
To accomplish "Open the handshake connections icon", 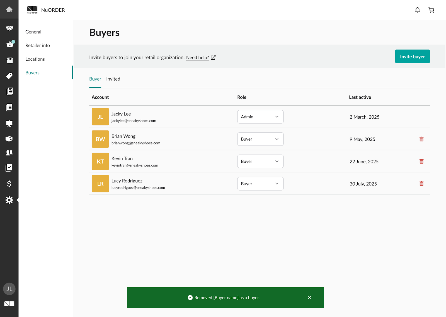I will [x=9, y=28].
